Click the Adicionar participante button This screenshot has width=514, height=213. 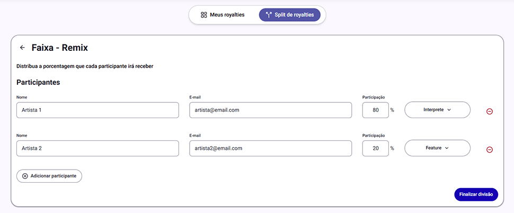coord(49,176)
